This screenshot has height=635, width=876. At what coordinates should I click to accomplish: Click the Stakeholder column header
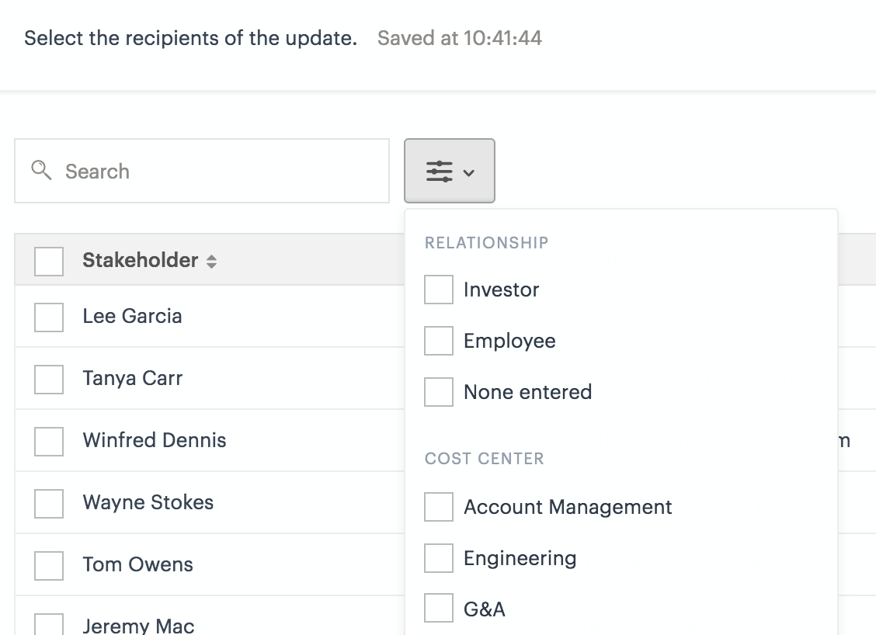point(141,260)
